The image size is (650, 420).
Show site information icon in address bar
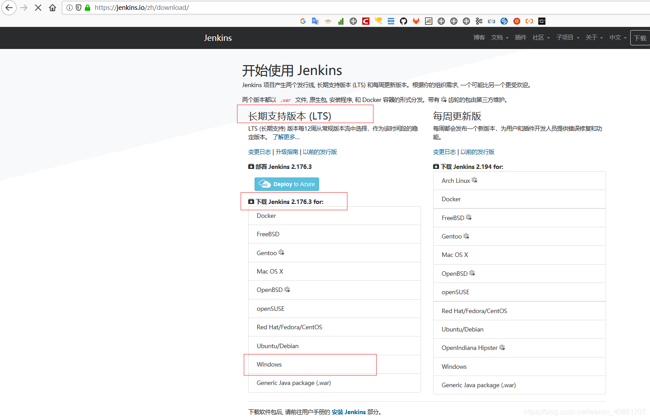tap(70, 8)
